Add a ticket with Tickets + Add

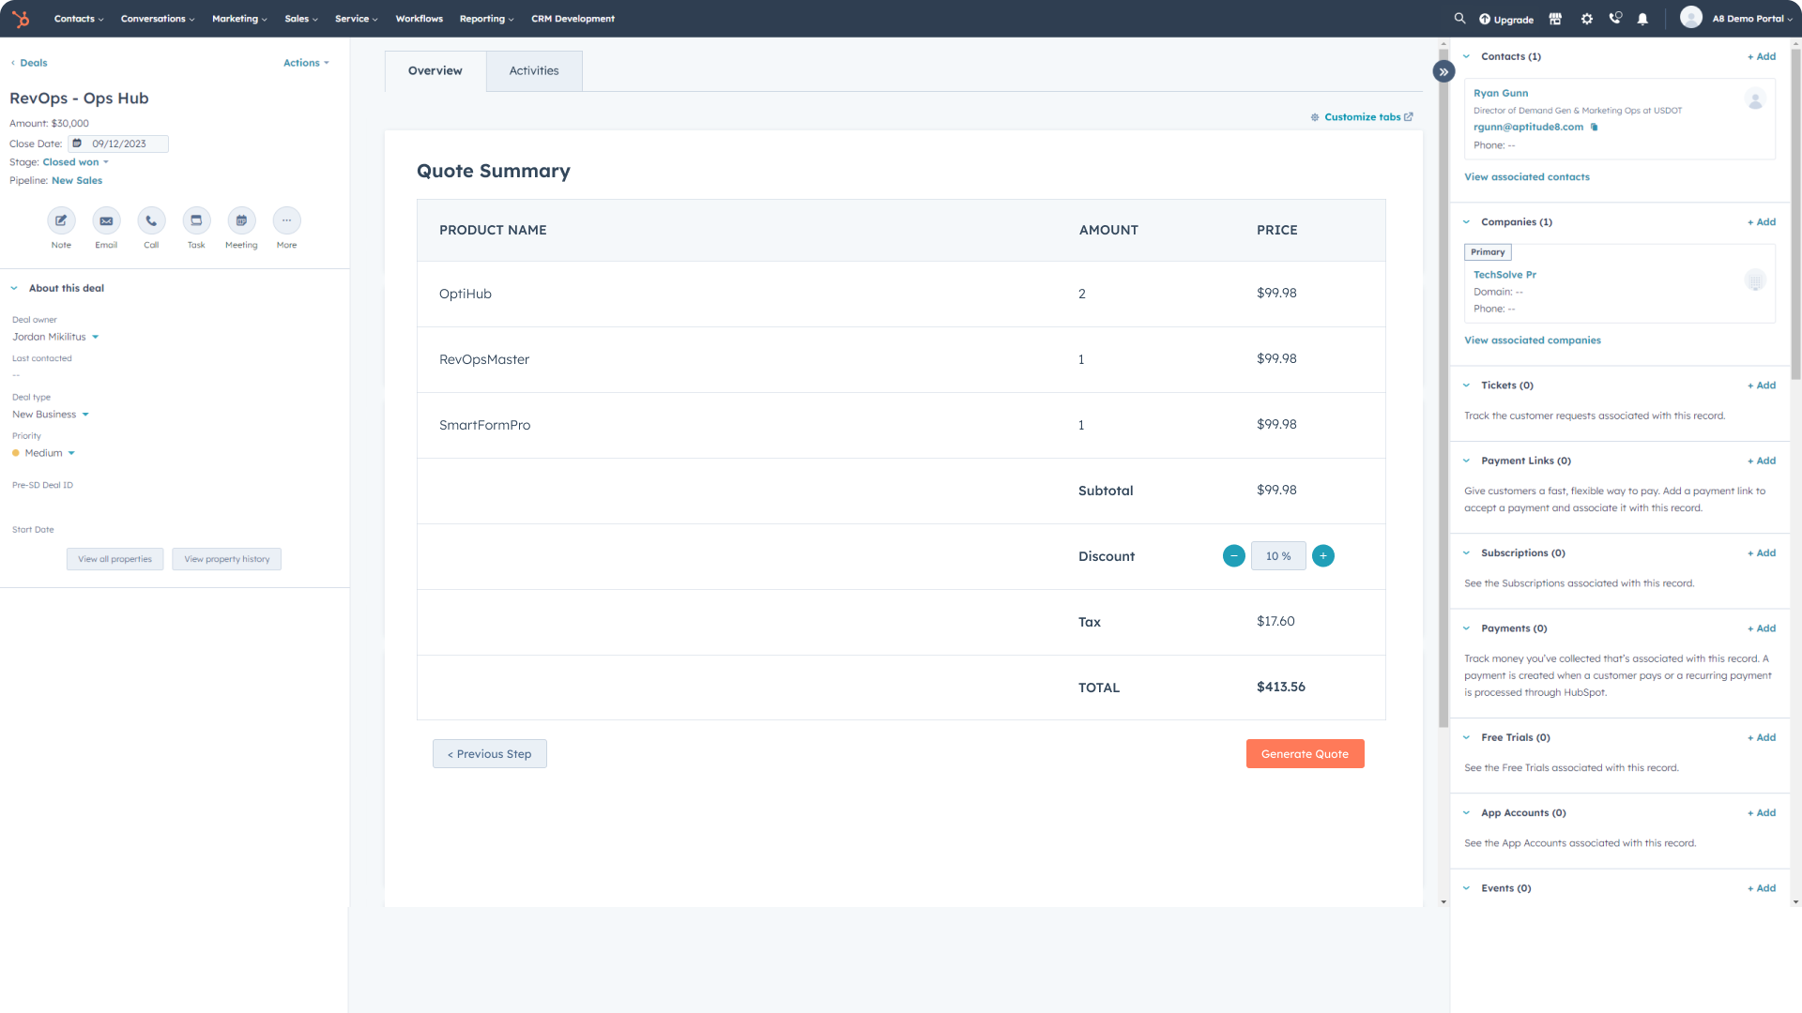1762,386
